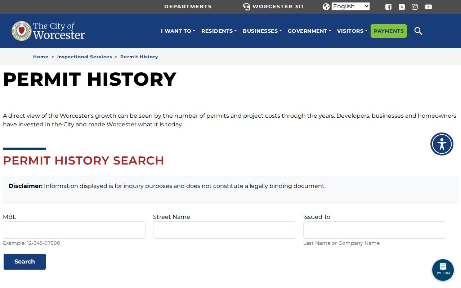Expand the Visitors menu
Image resolution: width=461 pixels, height=288 pixels.
[x=352, y=31]
